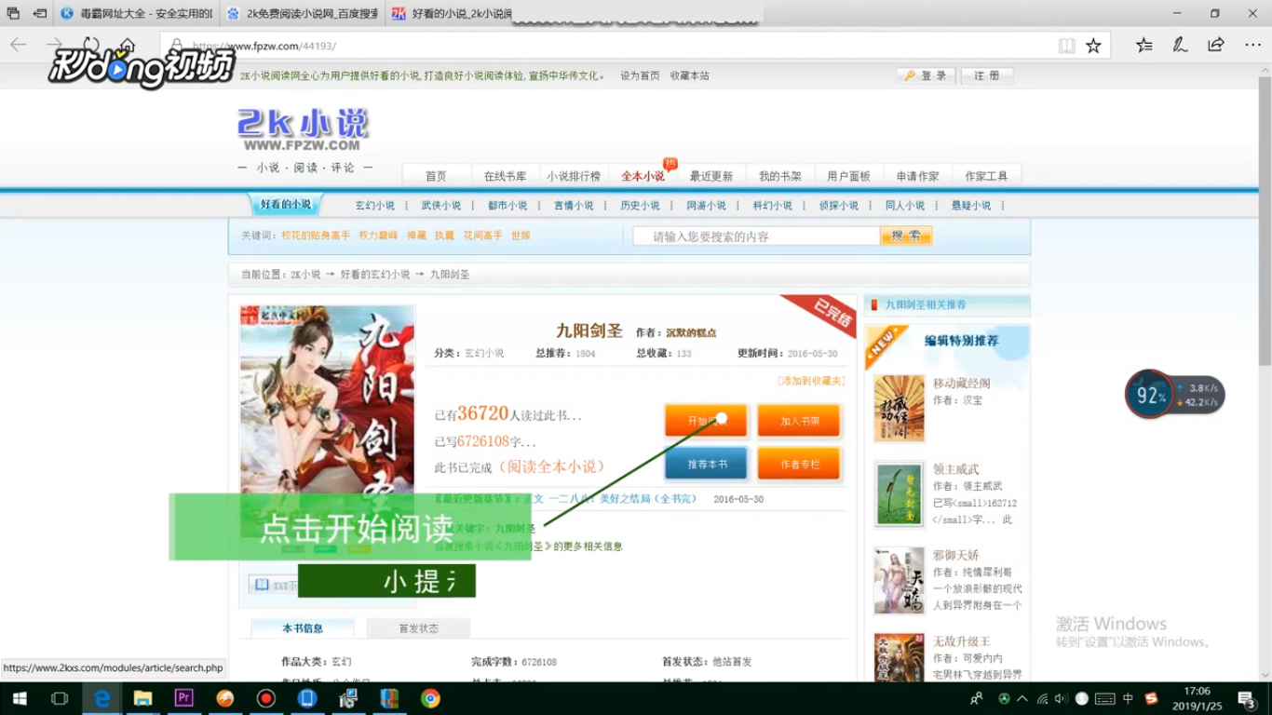Click the 添加到收藏夹 link
Screen dimensions: 1272x715
point(811,381)
